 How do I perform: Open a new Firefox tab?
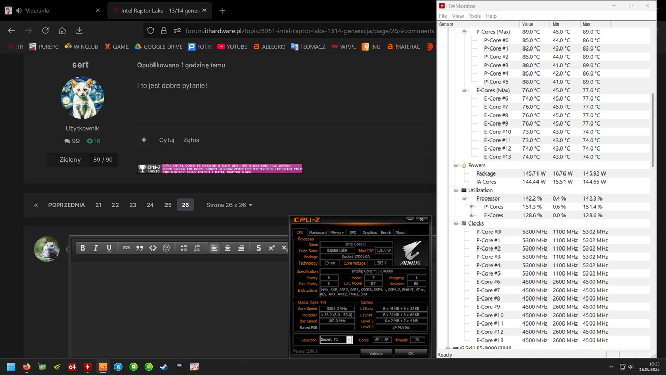tap(222, 11)
